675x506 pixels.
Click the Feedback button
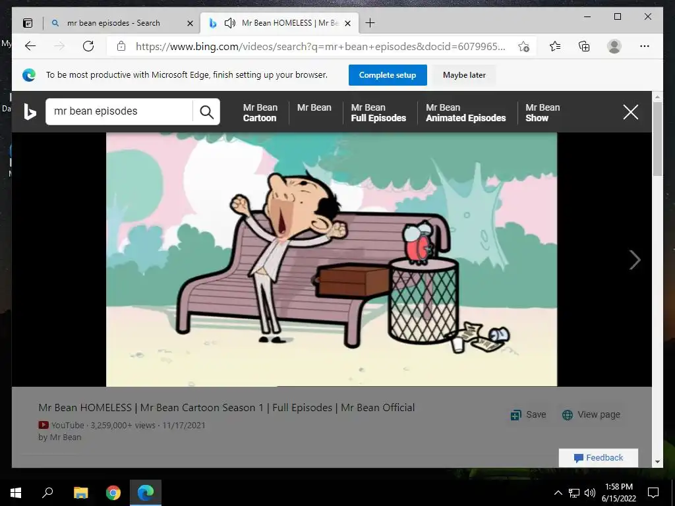click(599, 458)
